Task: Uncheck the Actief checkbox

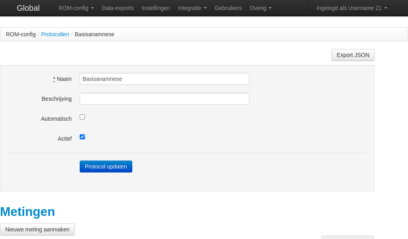Action: (x=82, y=137)
